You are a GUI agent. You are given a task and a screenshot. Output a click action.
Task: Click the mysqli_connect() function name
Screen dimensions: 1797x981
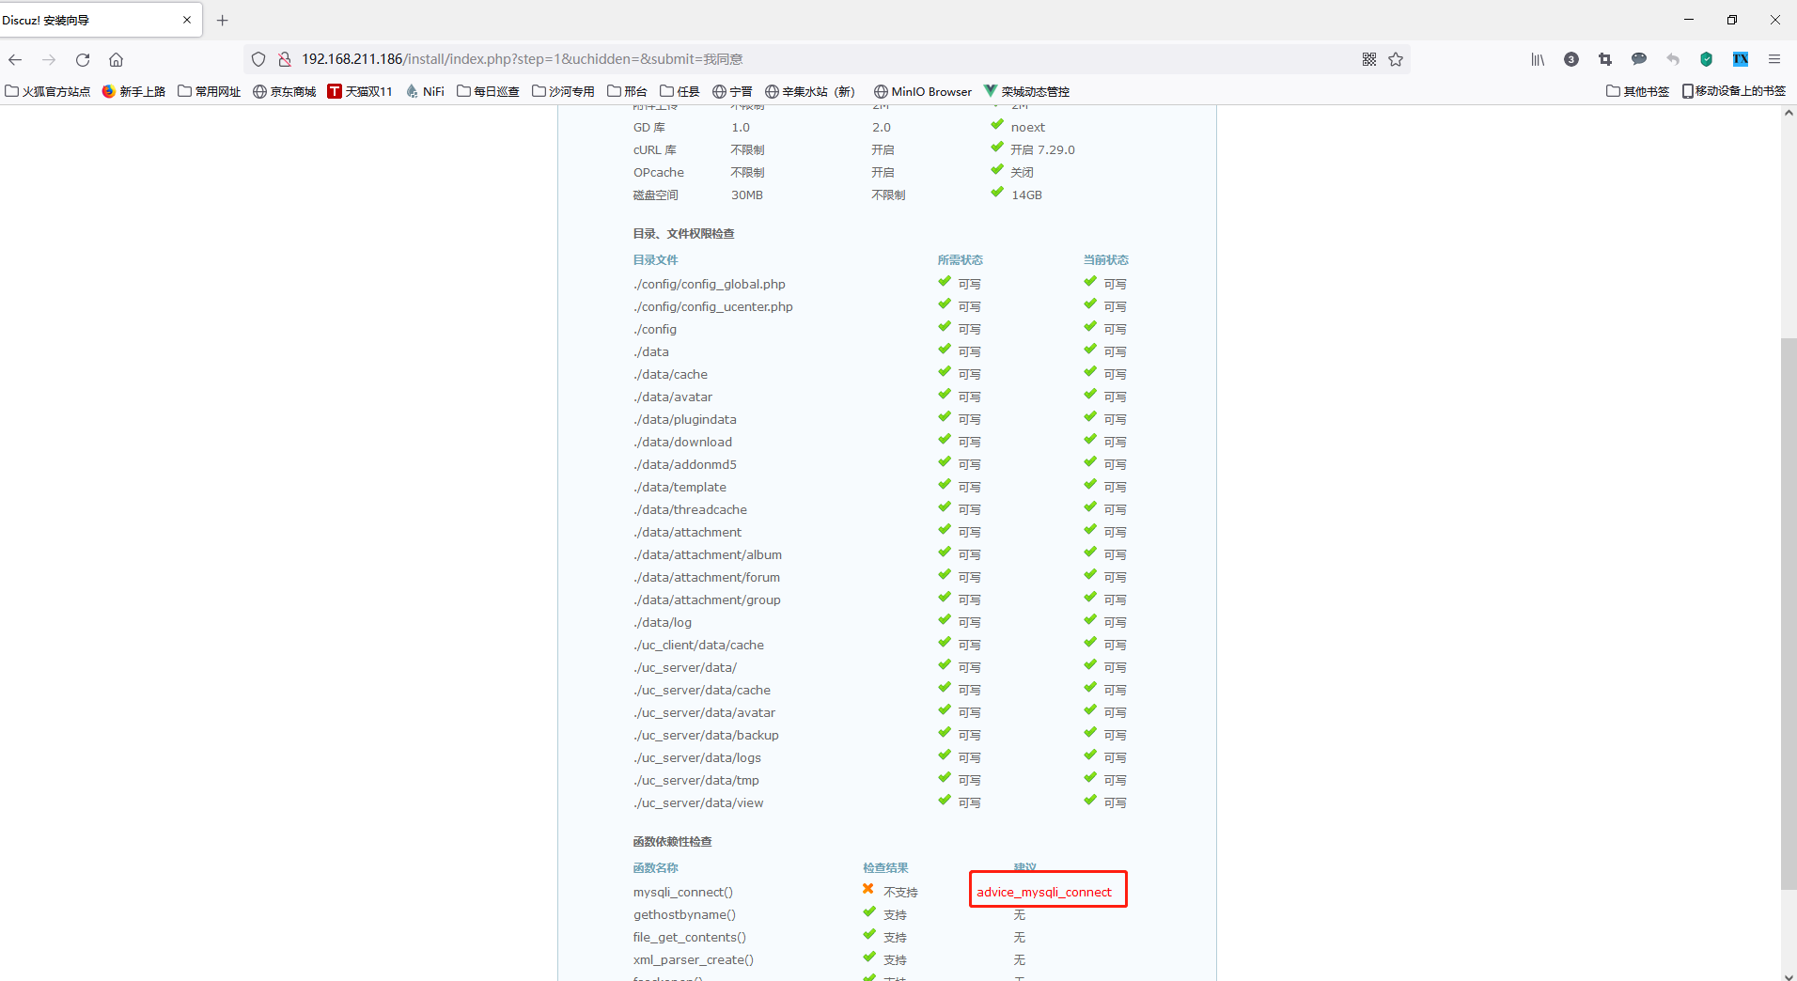[x=683, y=892]
